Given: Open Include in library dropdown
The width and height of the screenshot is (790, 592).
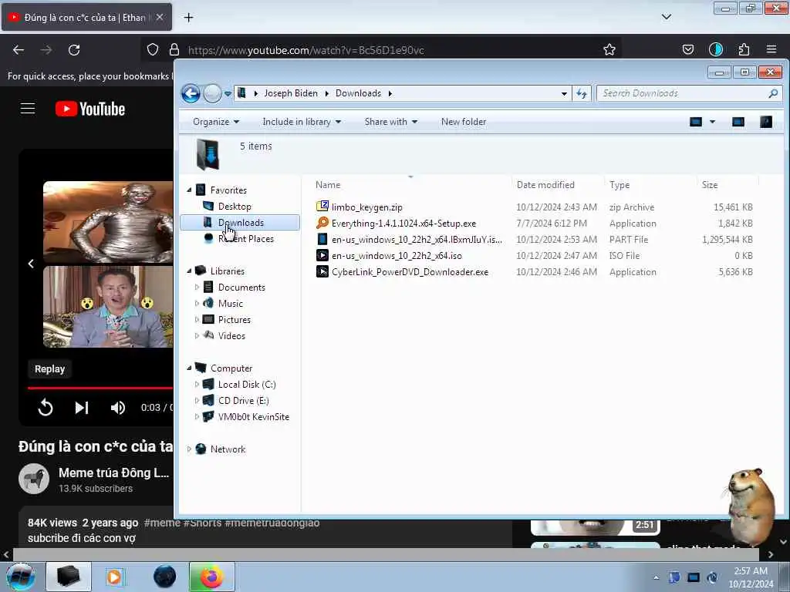Looking at the screenshot, I should pyautogui.click(x=302, y=122).
